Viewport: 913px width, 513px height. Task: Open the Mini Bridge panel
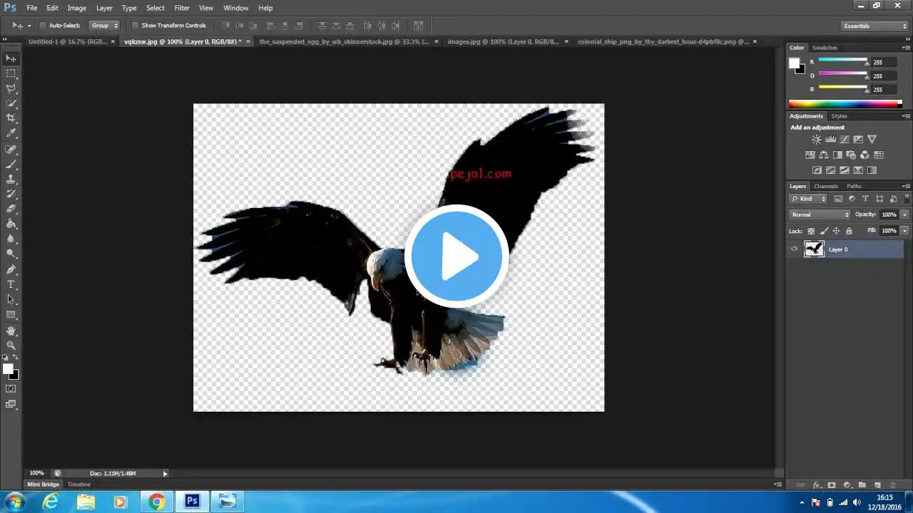43,484
